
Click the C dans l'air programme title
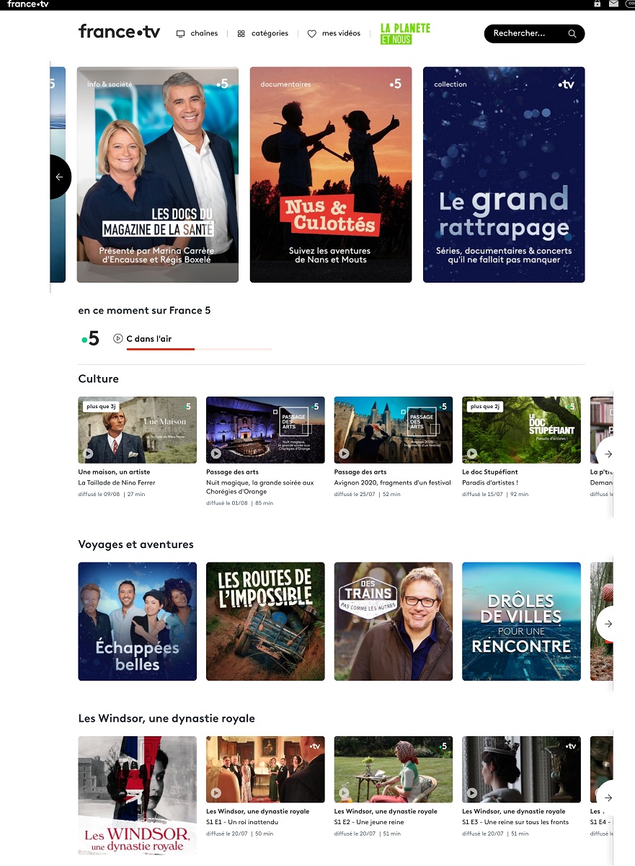(x=149, y=339)
